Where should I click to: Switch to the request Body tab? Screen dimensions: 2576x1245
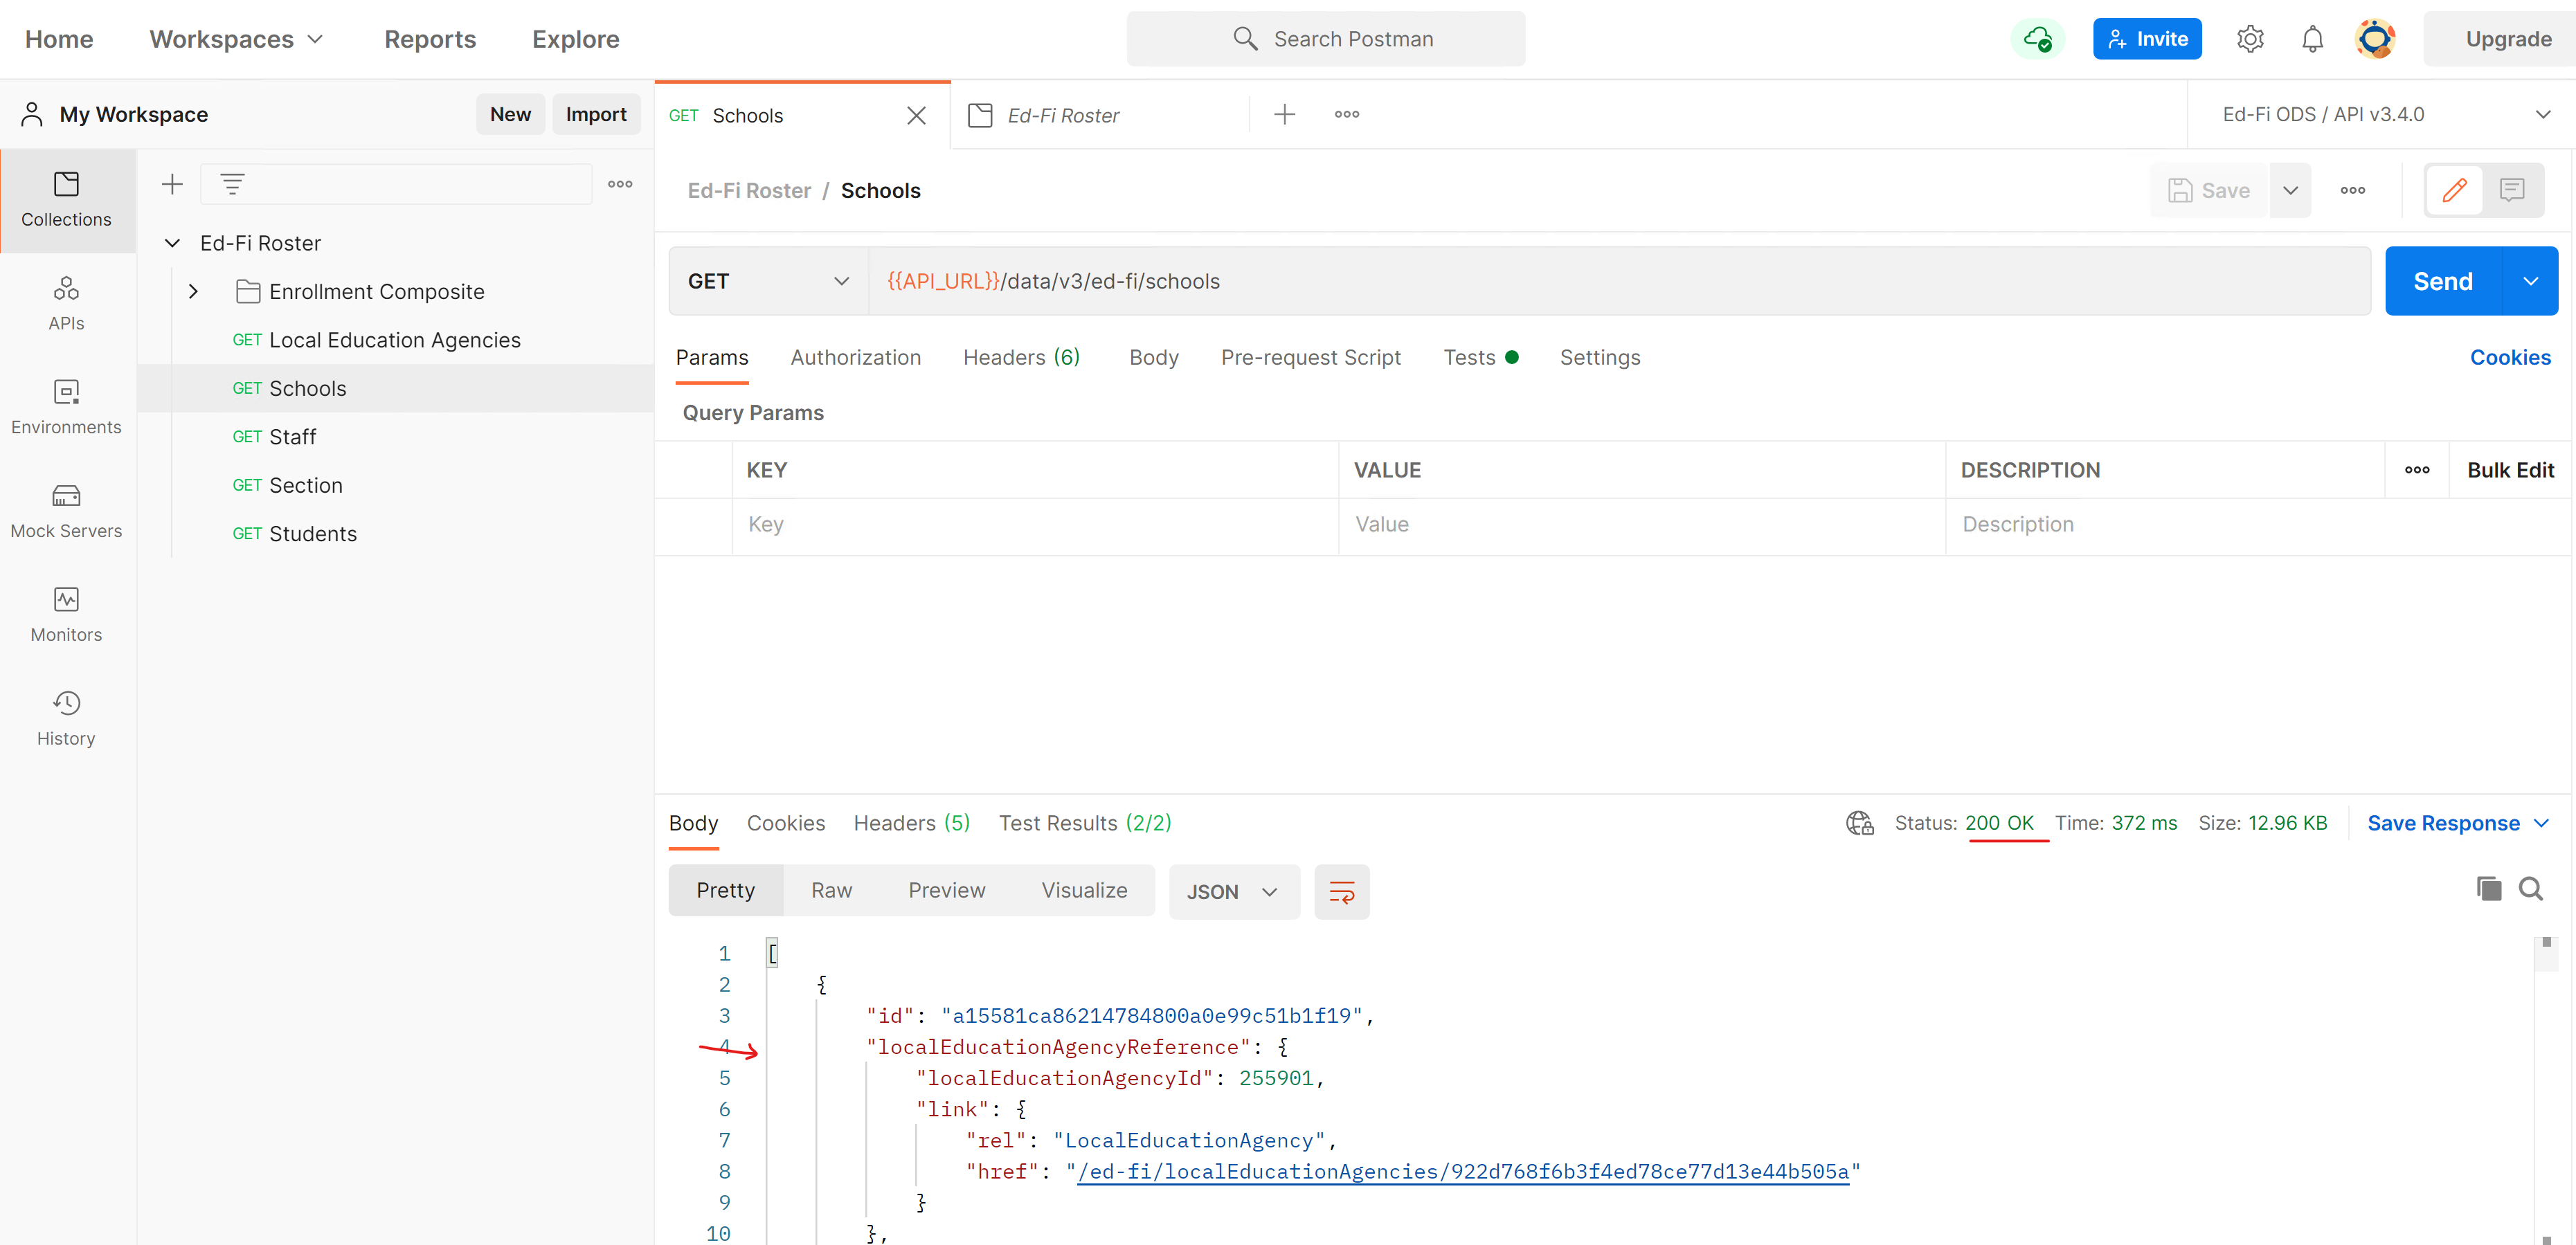[1153, 357]
